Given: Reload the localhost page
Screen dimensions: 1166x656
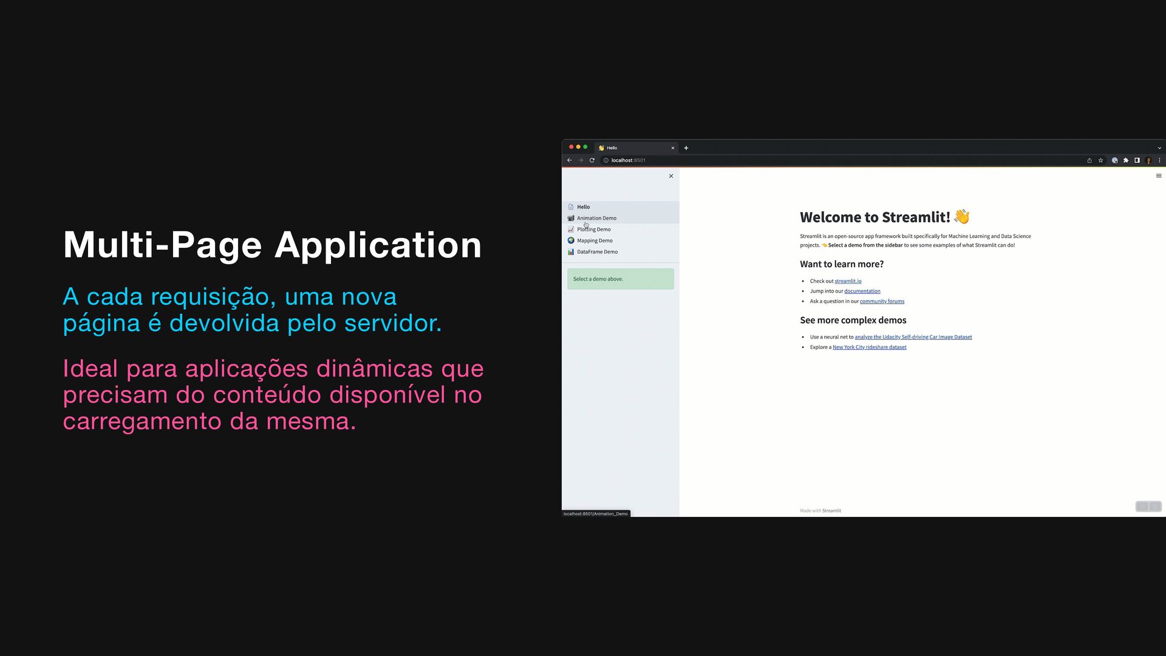Looking at the screenshot, I should tap(592, 160).
